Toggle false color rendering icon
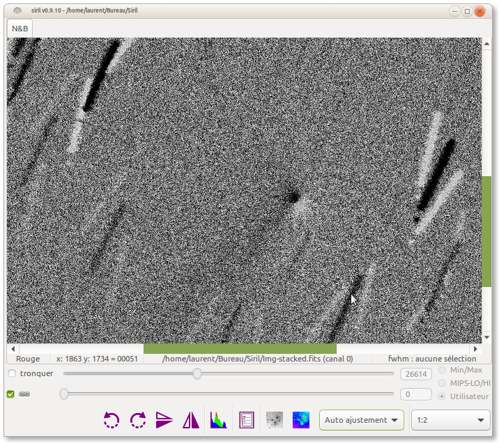 [301, 420]
